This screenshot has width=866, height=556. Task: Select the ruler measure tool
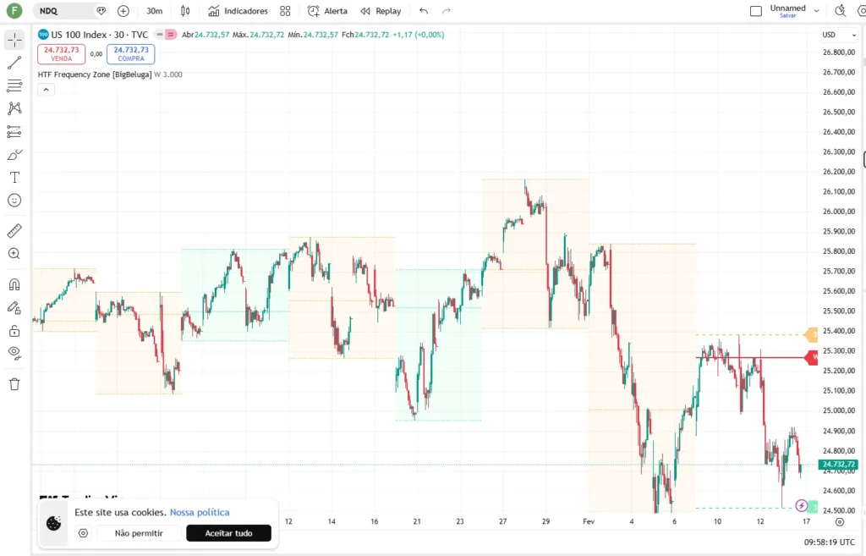click(x=14, y=230)
